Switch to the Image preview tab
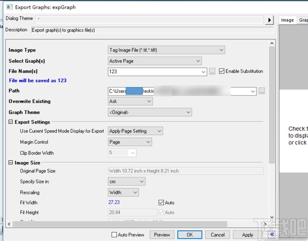Screen dimensions: 308x241 [287, 20]
